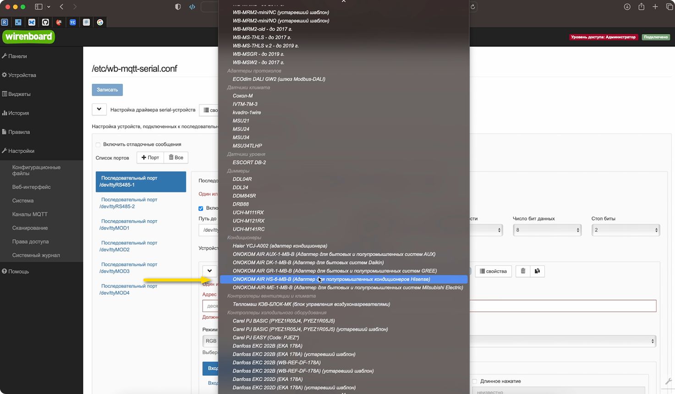Open tab group dropdown arrow beside sidebar icon
The height and width of the screenshot is (394, 675).
[x=49, y=7]
